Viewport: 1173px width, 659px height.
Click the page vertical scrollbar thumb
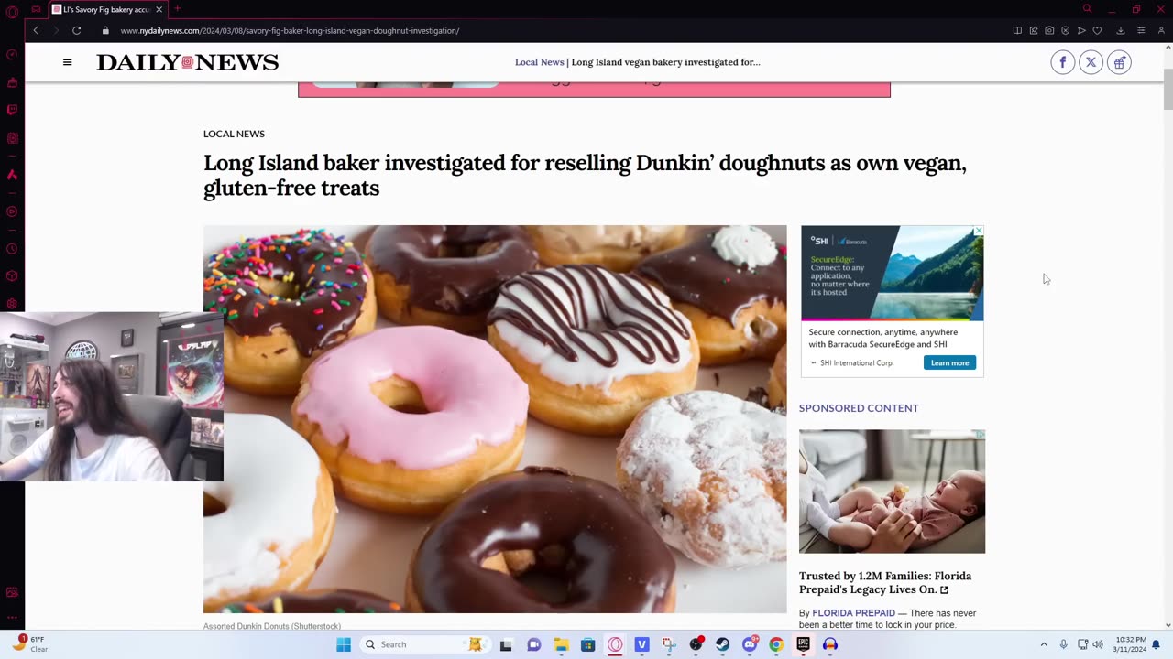(1168, 88)
